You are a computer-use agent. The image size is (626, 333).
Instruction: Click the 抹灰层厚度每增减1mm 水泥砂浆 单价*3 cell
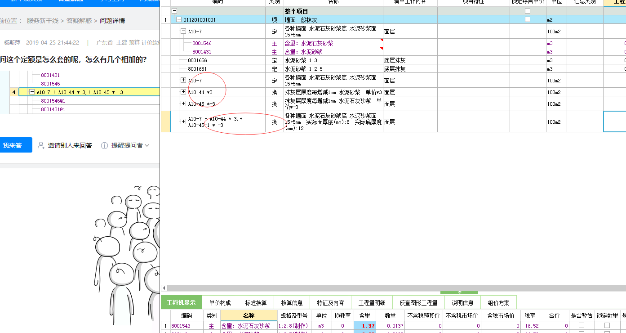click(x=333, y=92)
